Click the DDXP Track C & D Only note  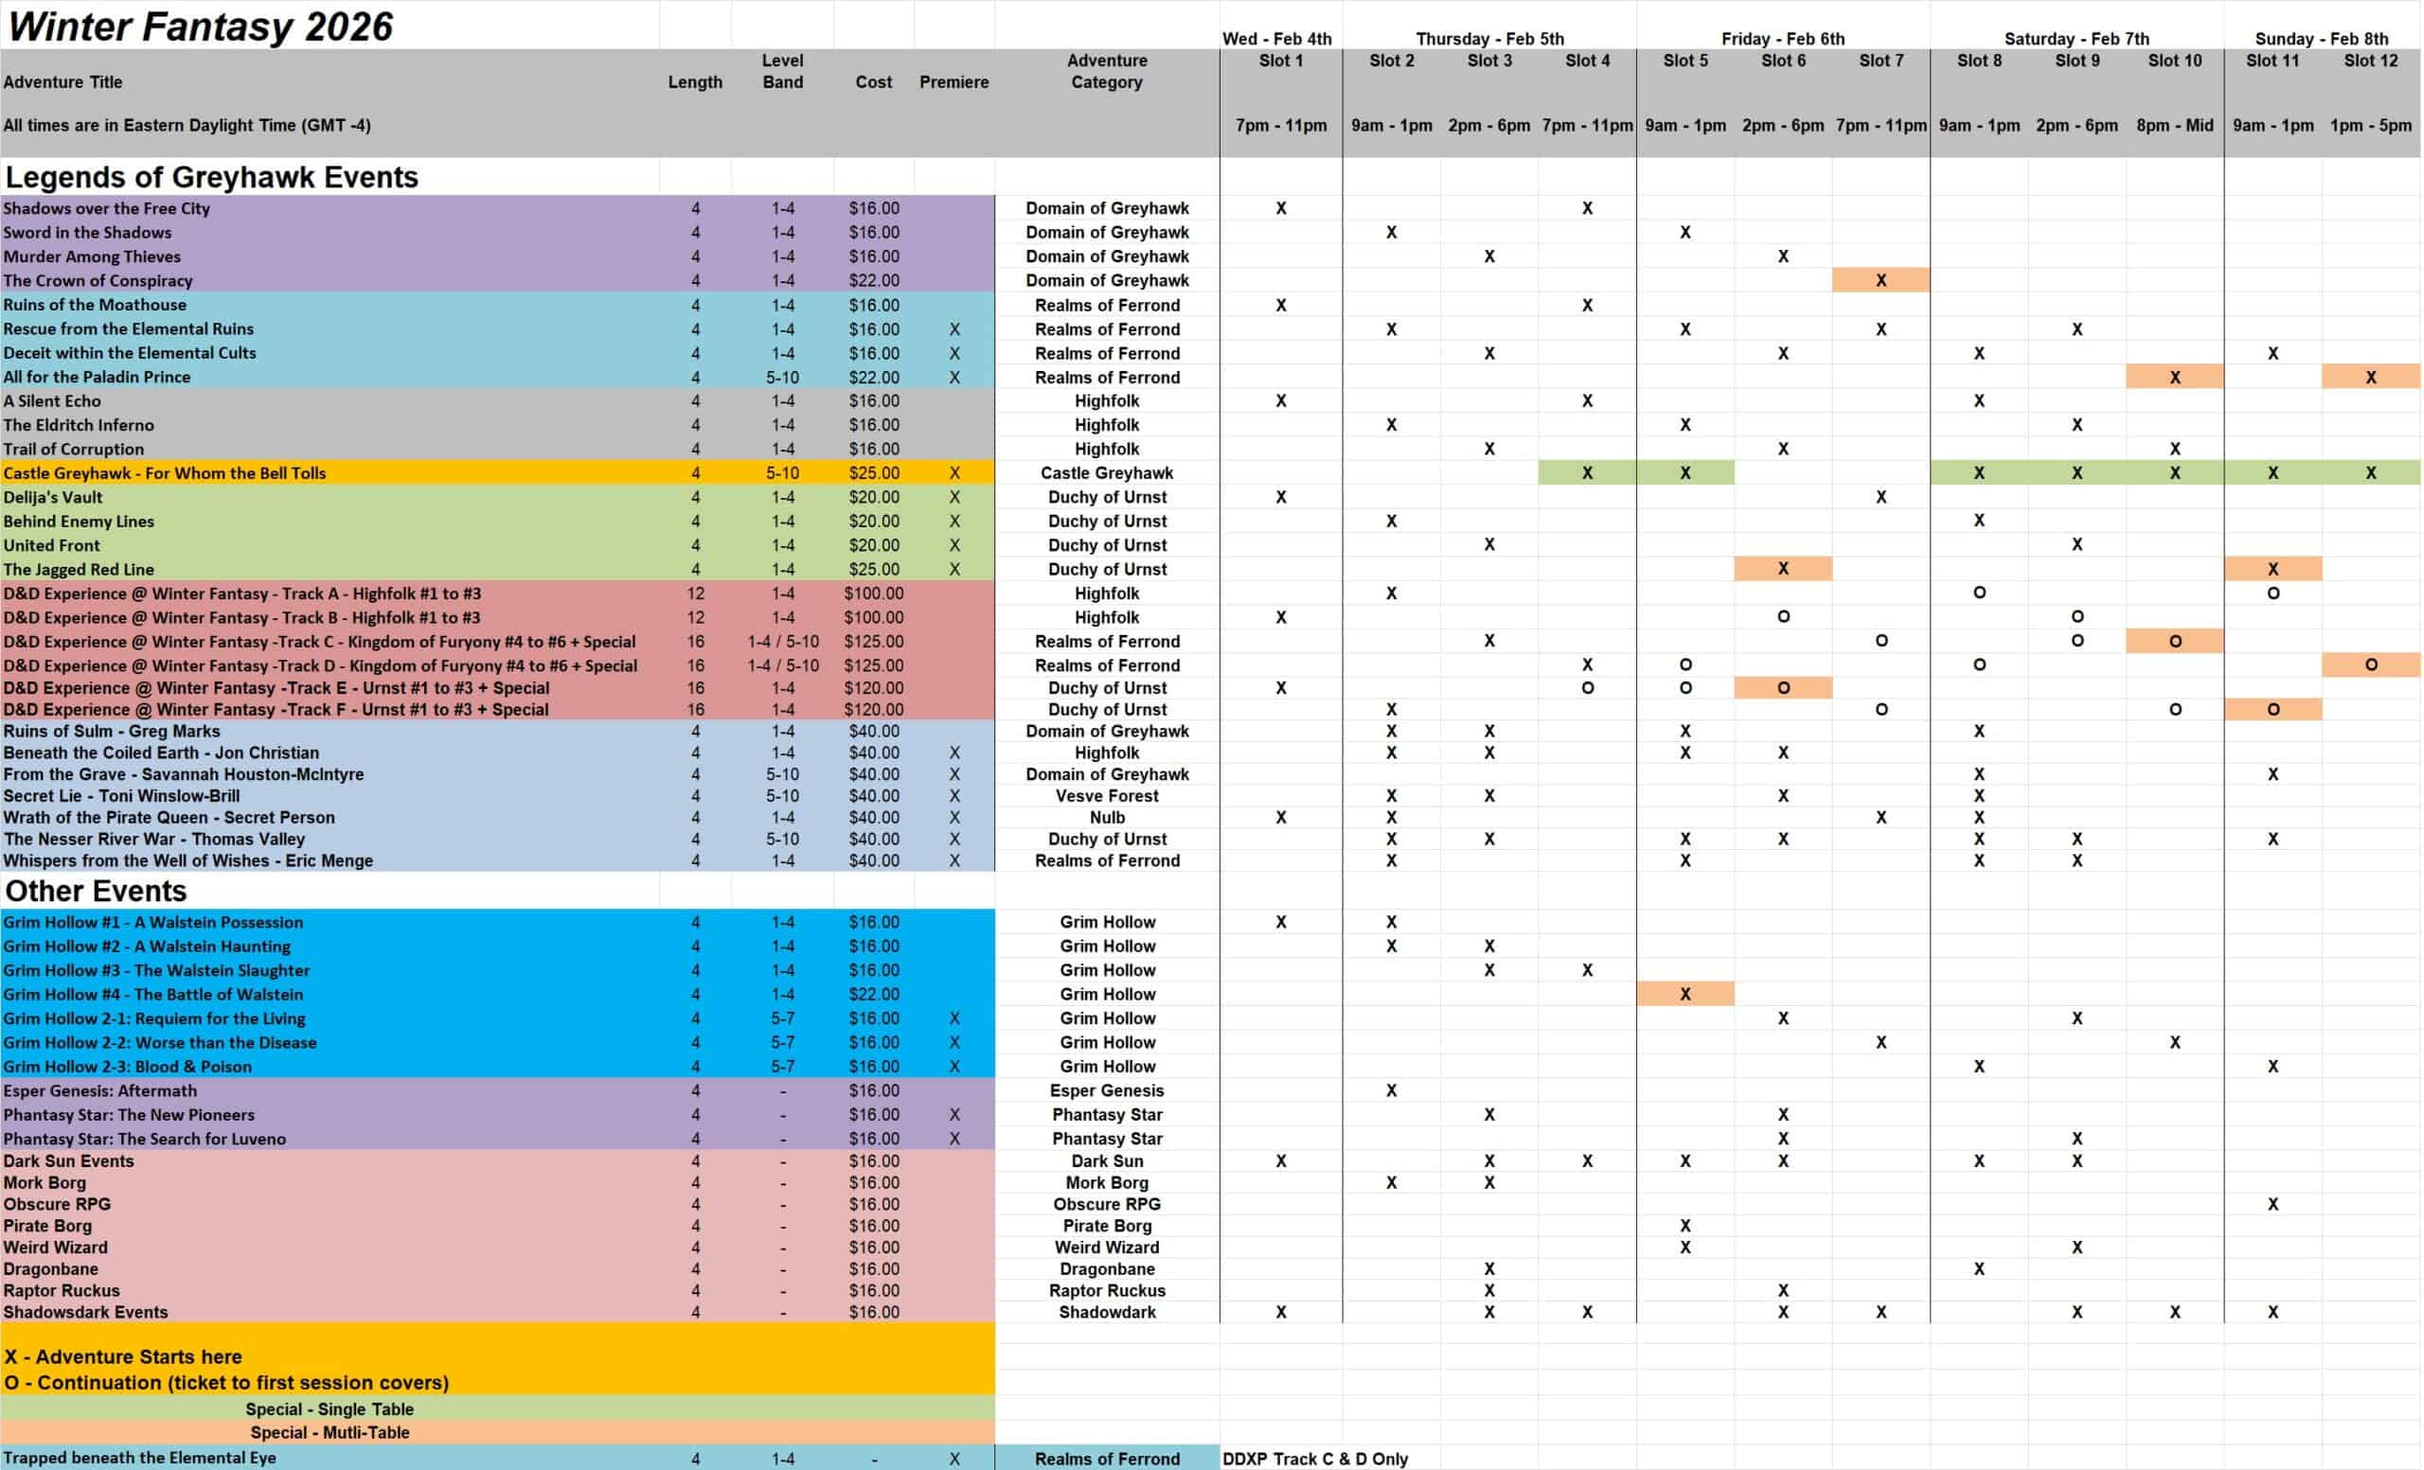(1314, 1460)
